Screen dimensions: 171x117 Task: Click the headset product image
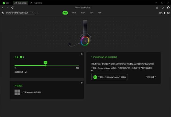pyautogui.click(x=80, y=33)
